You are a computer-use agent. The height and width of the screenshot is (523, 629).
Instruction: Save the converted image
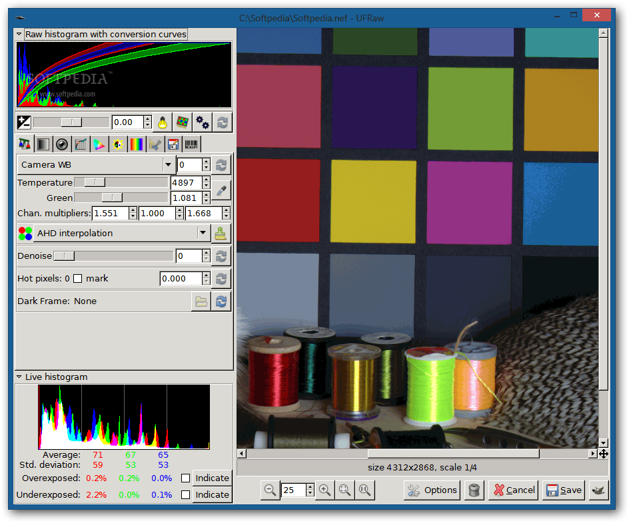[564, 490]
